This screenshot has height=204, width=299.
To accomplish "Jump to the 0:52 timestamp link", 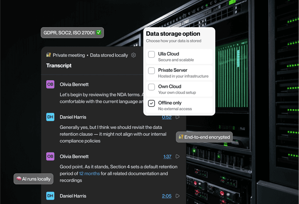I will (x=167, y=117).
